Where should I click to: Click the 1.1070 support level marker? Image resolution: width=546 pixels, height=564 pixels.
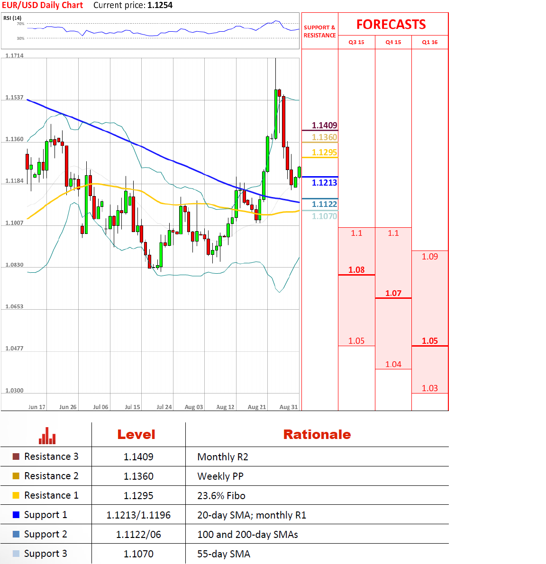pyautogui.click(x=324, y=216)
